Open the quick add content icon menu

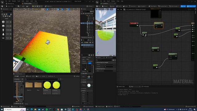coord(19,6)
